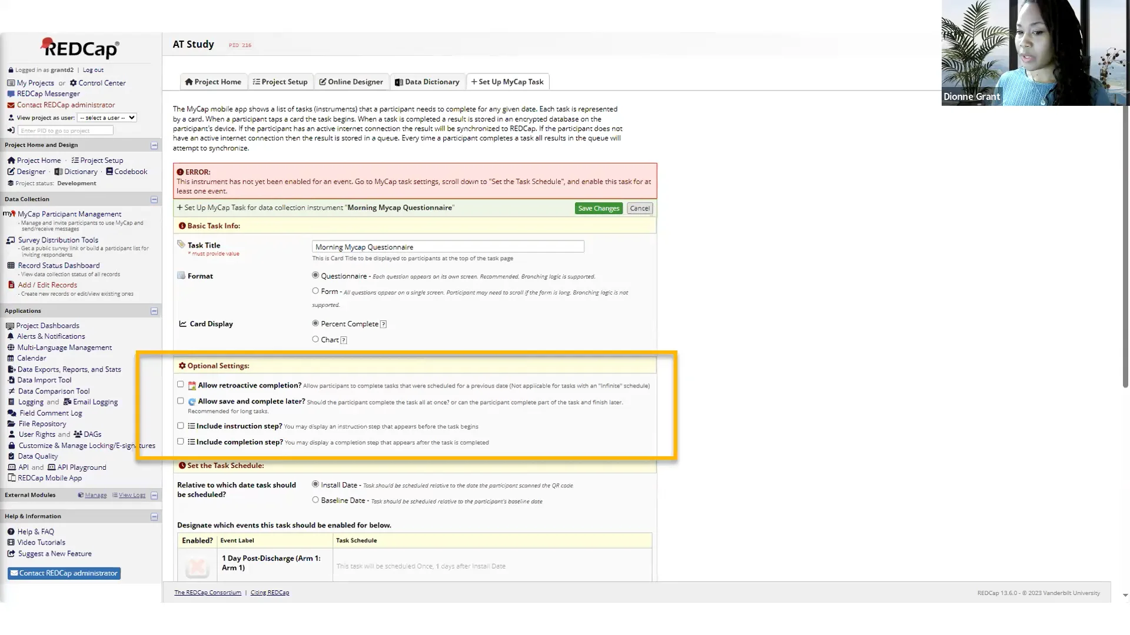
Task: Open the File Repository
Action: click(41, 424)
